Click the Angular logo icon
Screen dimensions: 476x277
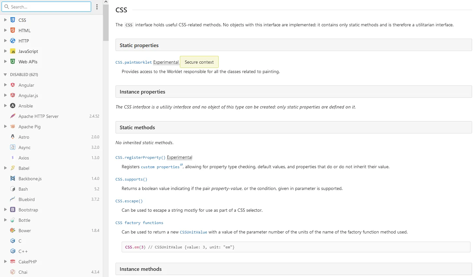(13, 85)
